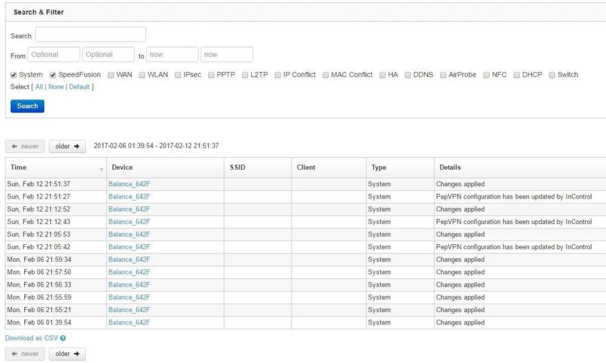
Task: Click the top older page button
Action: tap(67, 146)
